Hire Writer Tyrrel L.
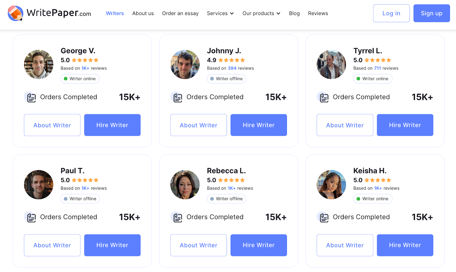Viewport: 456px width, 272px height. 405,125
